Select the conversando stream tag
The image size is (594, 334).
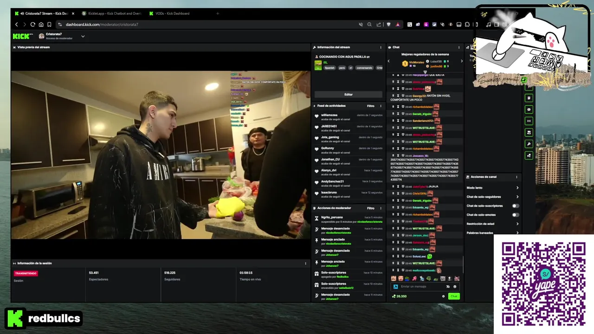coord(364,68)
